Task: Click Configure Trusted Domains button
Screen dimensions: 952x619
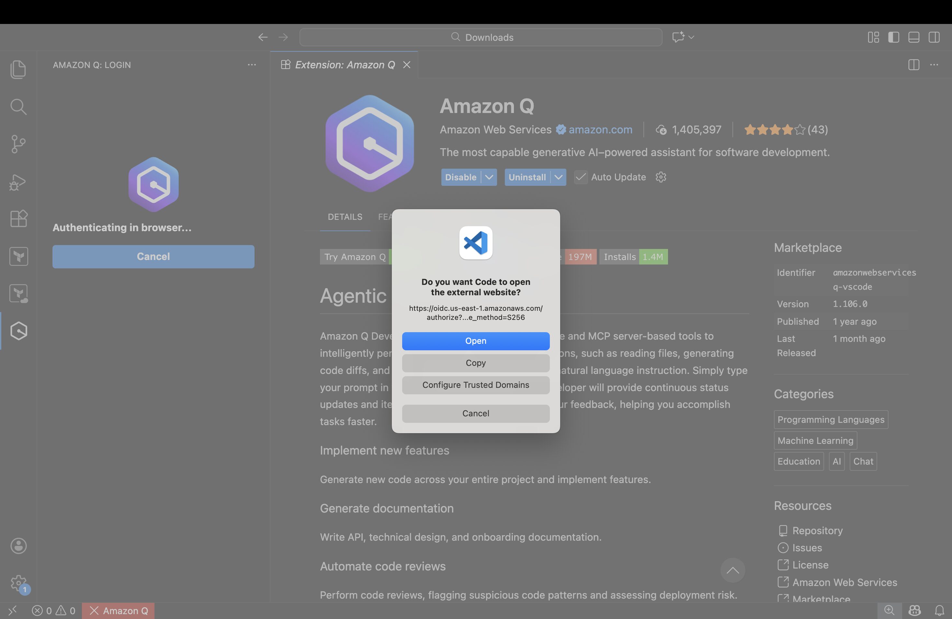Action: pyautogui.click(x=476, y=385)
